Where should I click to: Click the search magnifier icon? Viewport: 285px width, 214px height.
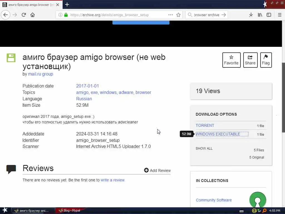[x=190, y=15]
